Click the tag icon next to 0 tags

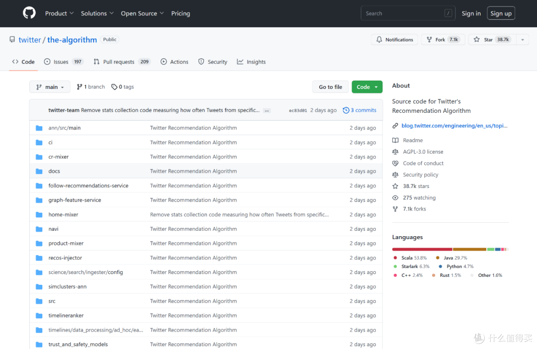[114, 87]
